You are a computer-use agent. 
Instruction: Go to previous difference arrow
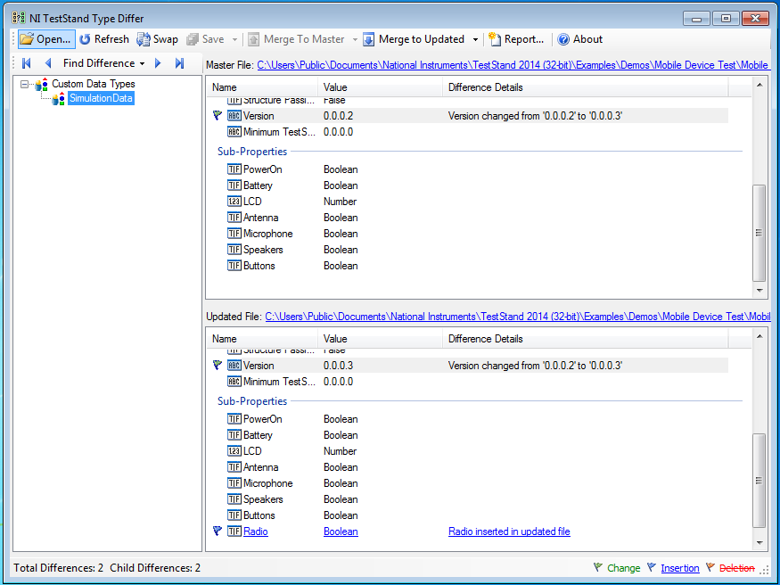(x=48, y=63)
